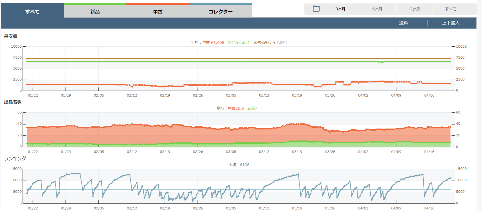Open the dark blue すべて condition tab

click(32, 12)
